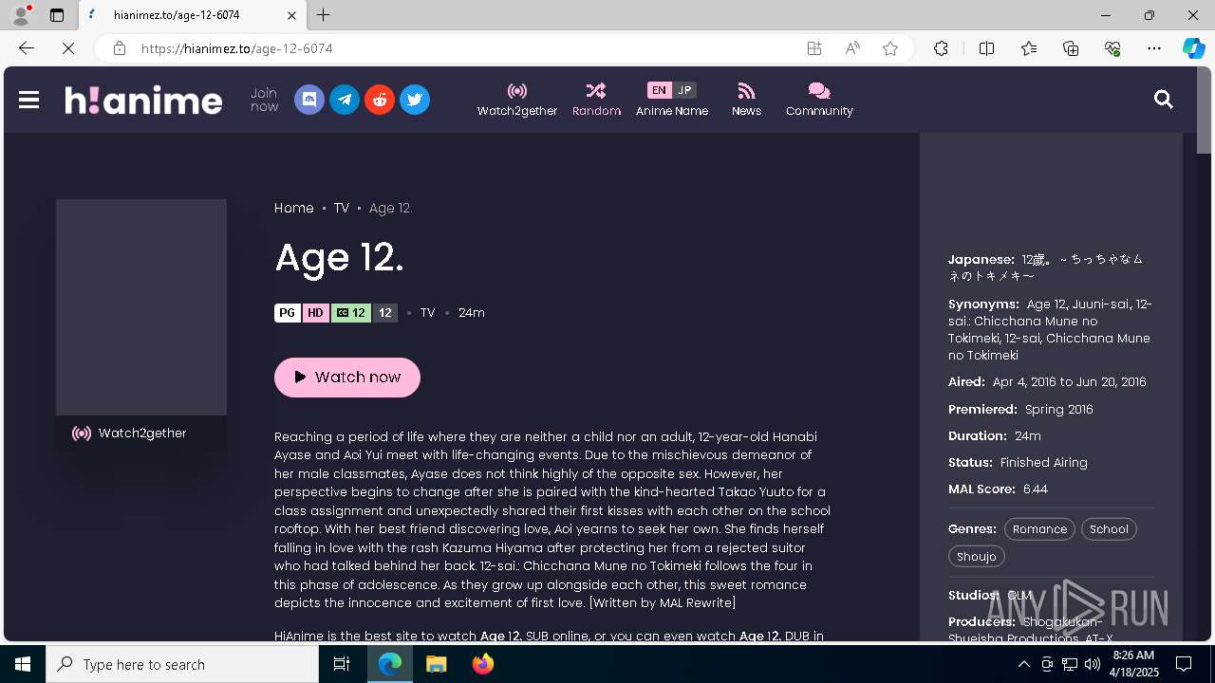The image size is (1215, 683).
Task: Open the Community section
Action: click(x=819, y=100)
